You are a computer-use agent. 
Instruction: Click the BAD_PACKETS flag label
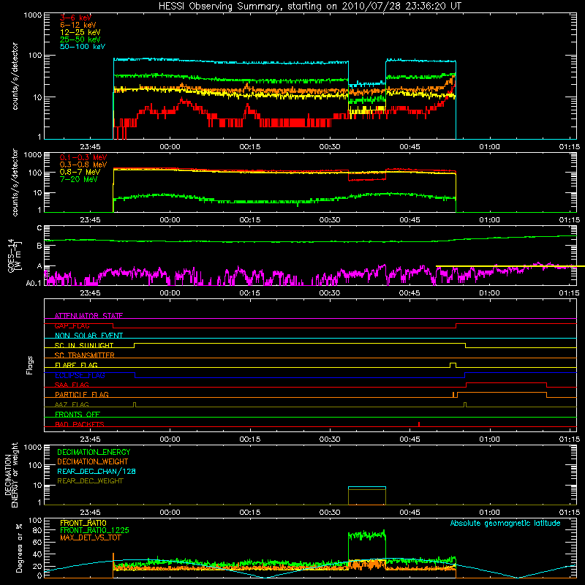click(80, 424)
